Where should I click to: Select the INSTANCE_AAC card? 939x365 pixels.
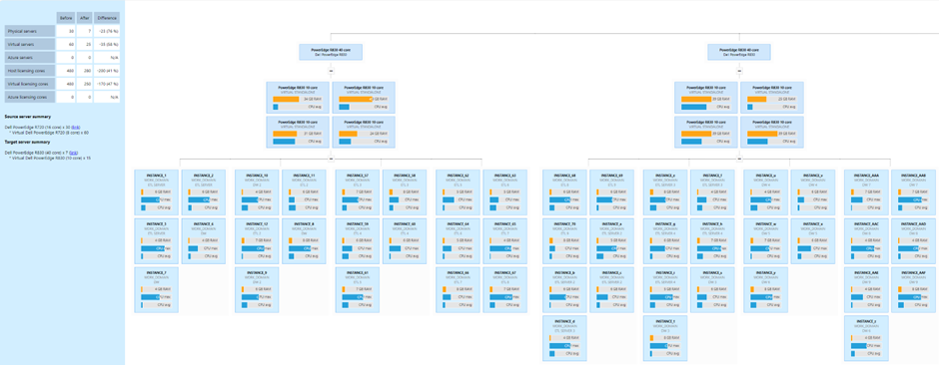coord(866,241)
